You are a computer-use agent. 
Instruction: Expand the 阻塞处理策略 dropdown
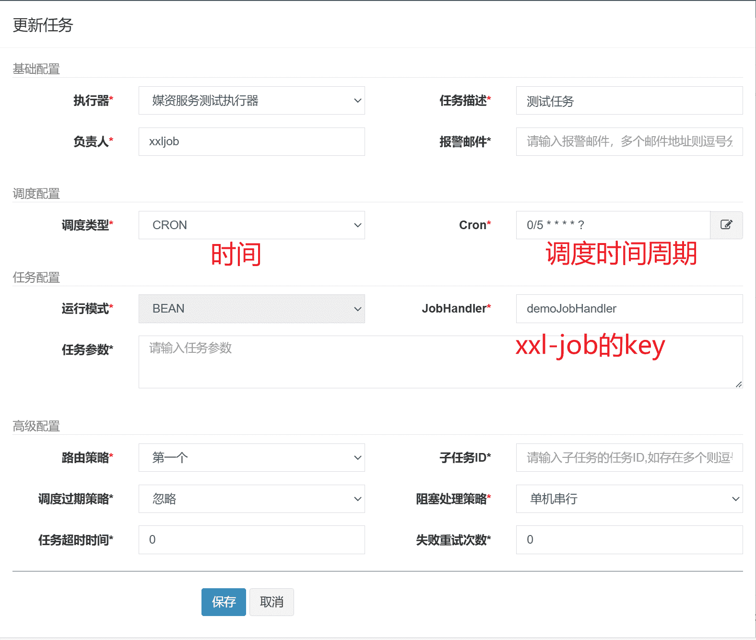point(629,499)
